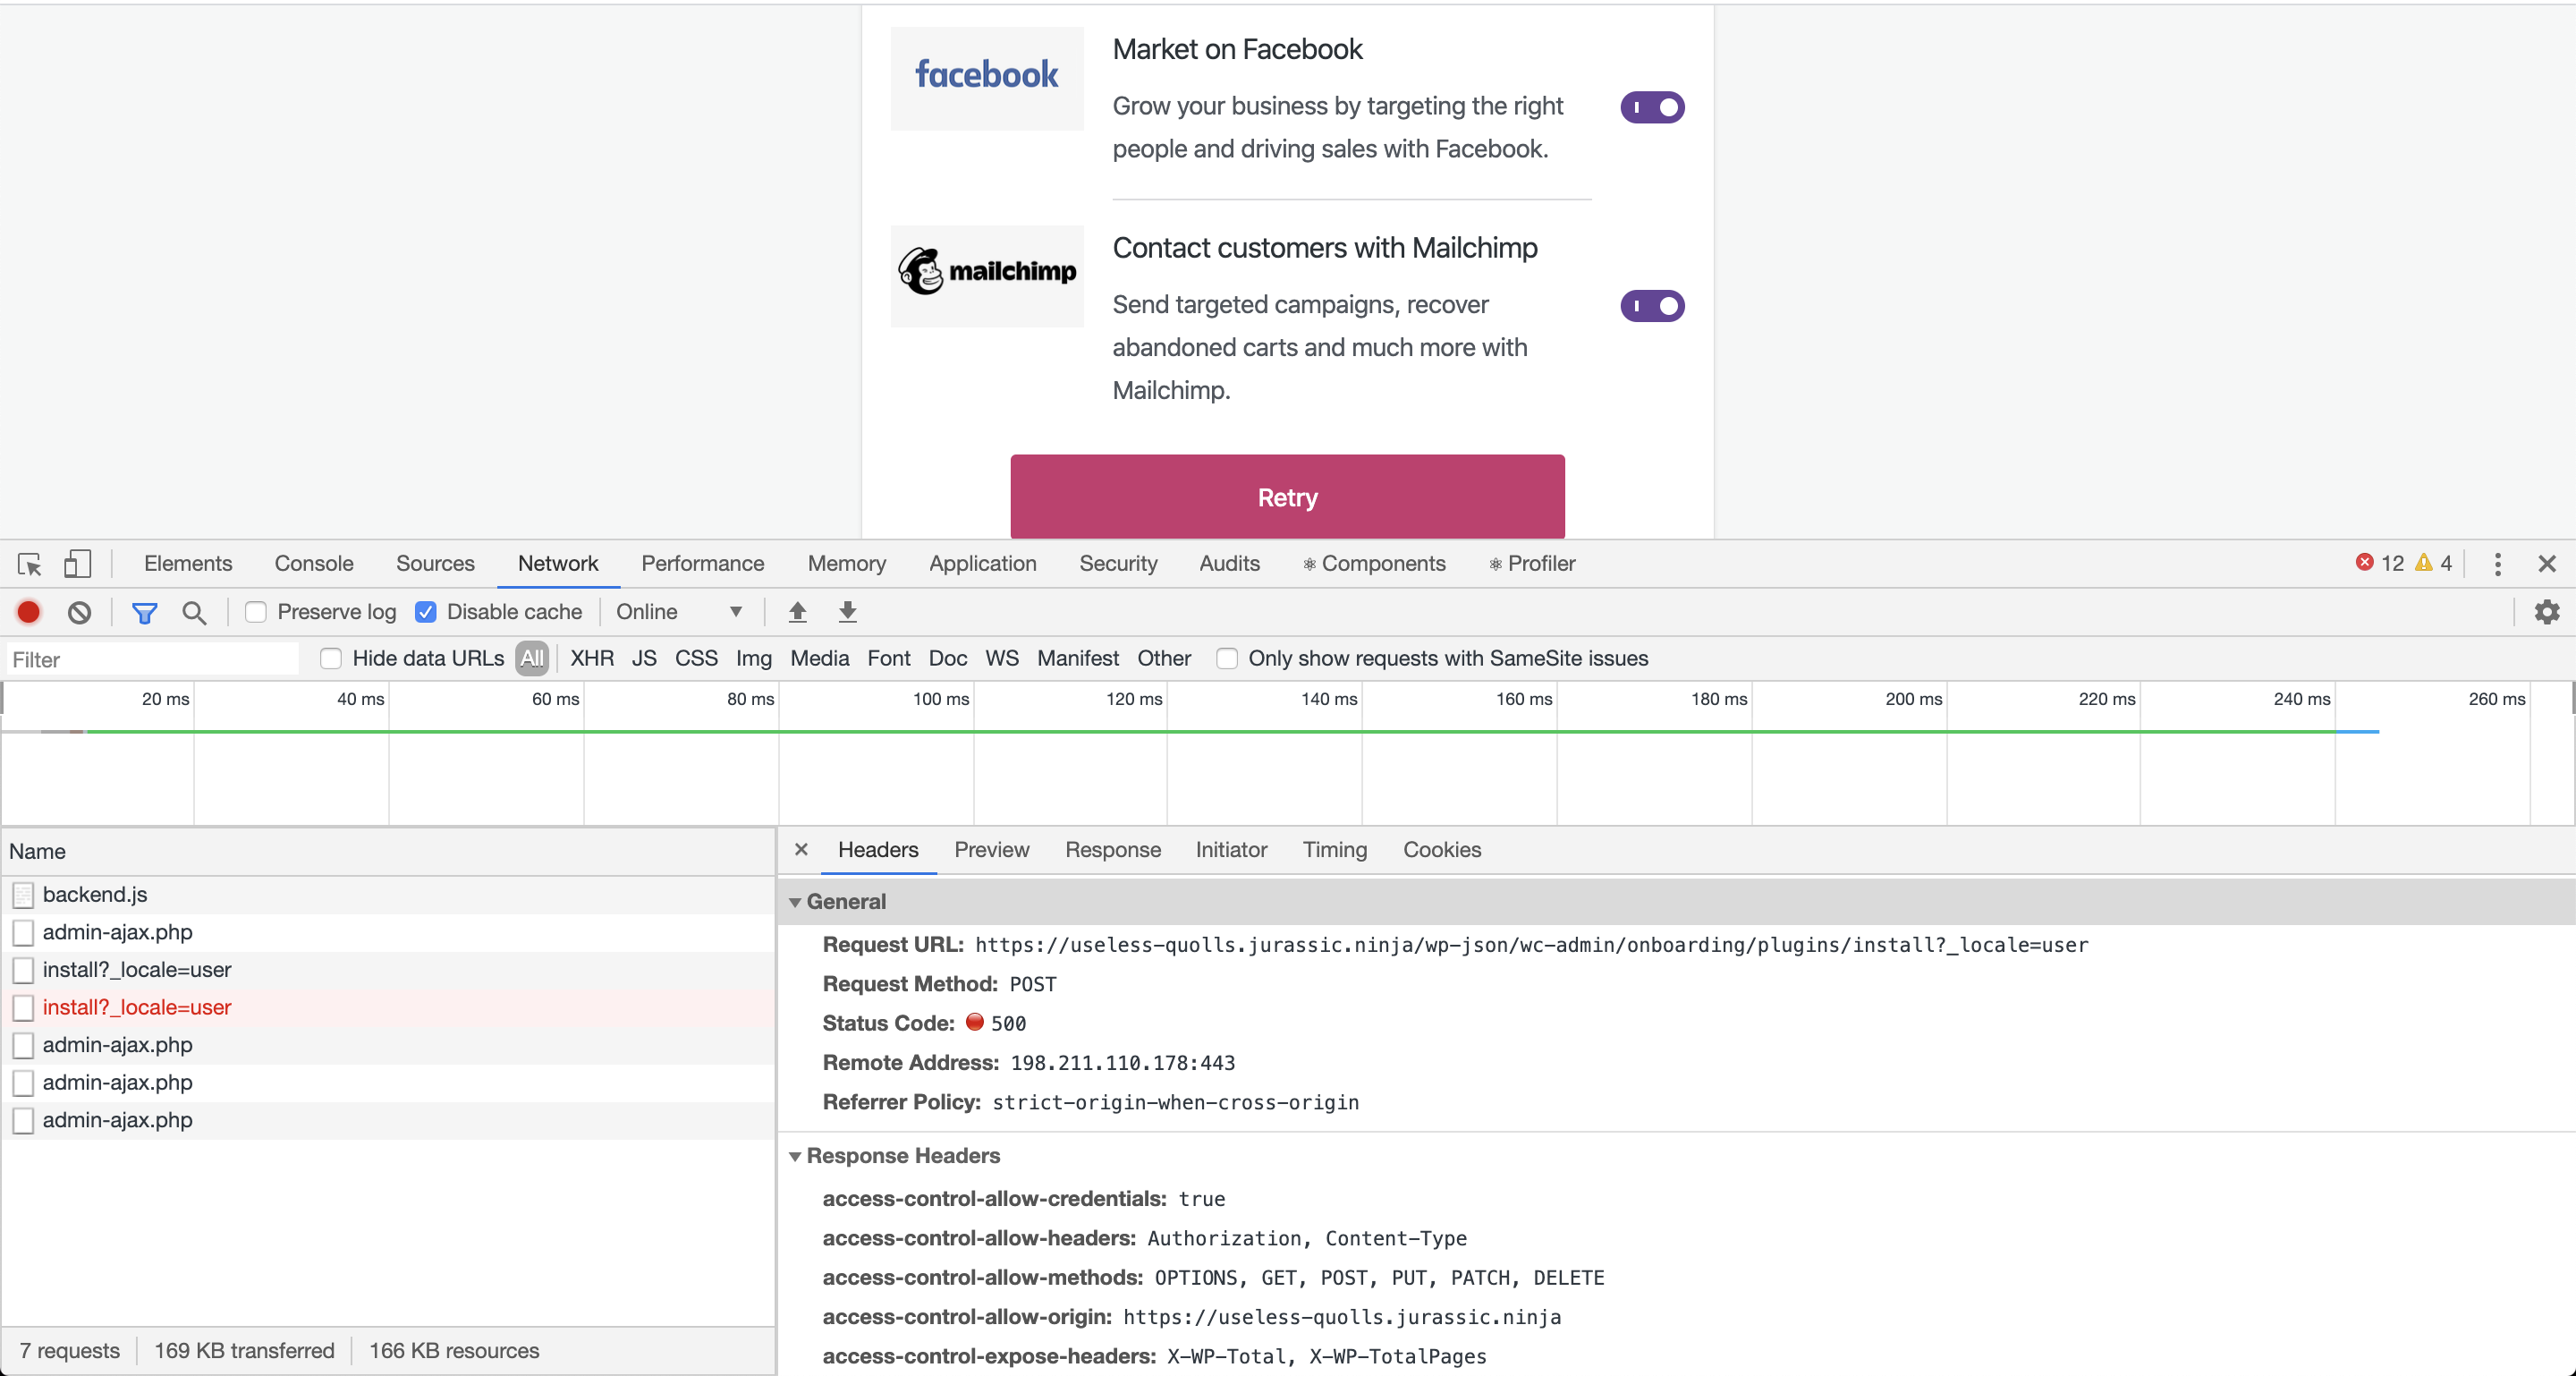Image resolution: width=2576 pixels, height=1376 pixels.
Task: Click the import HAR upload arrow icon
Action: (797, 612)
